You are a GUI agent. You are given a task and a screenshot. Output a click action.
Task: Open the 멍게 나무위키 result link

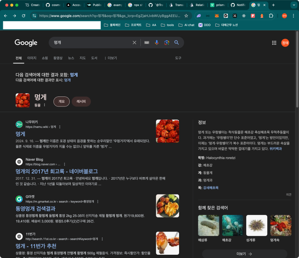pyautogui.click(x=21, y=134)
